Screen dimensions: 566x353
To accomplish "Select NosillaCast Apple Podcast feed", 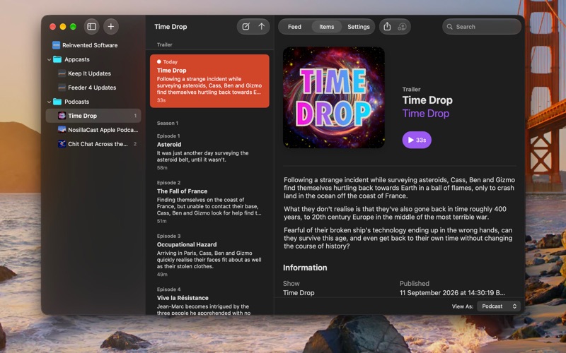I will (x=93, y=130).
